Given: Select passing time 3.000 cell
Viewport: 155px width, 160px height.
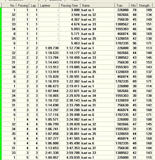Looking at the screenshot, I should click(x=70, y=10).
